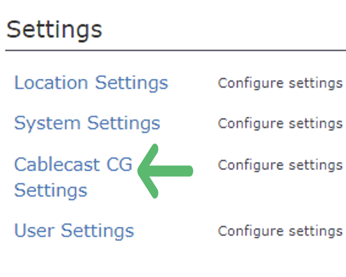Open the Location Settings link
Image resolution: width=346 pixels, height=277 pixels.
pos(91,83)
